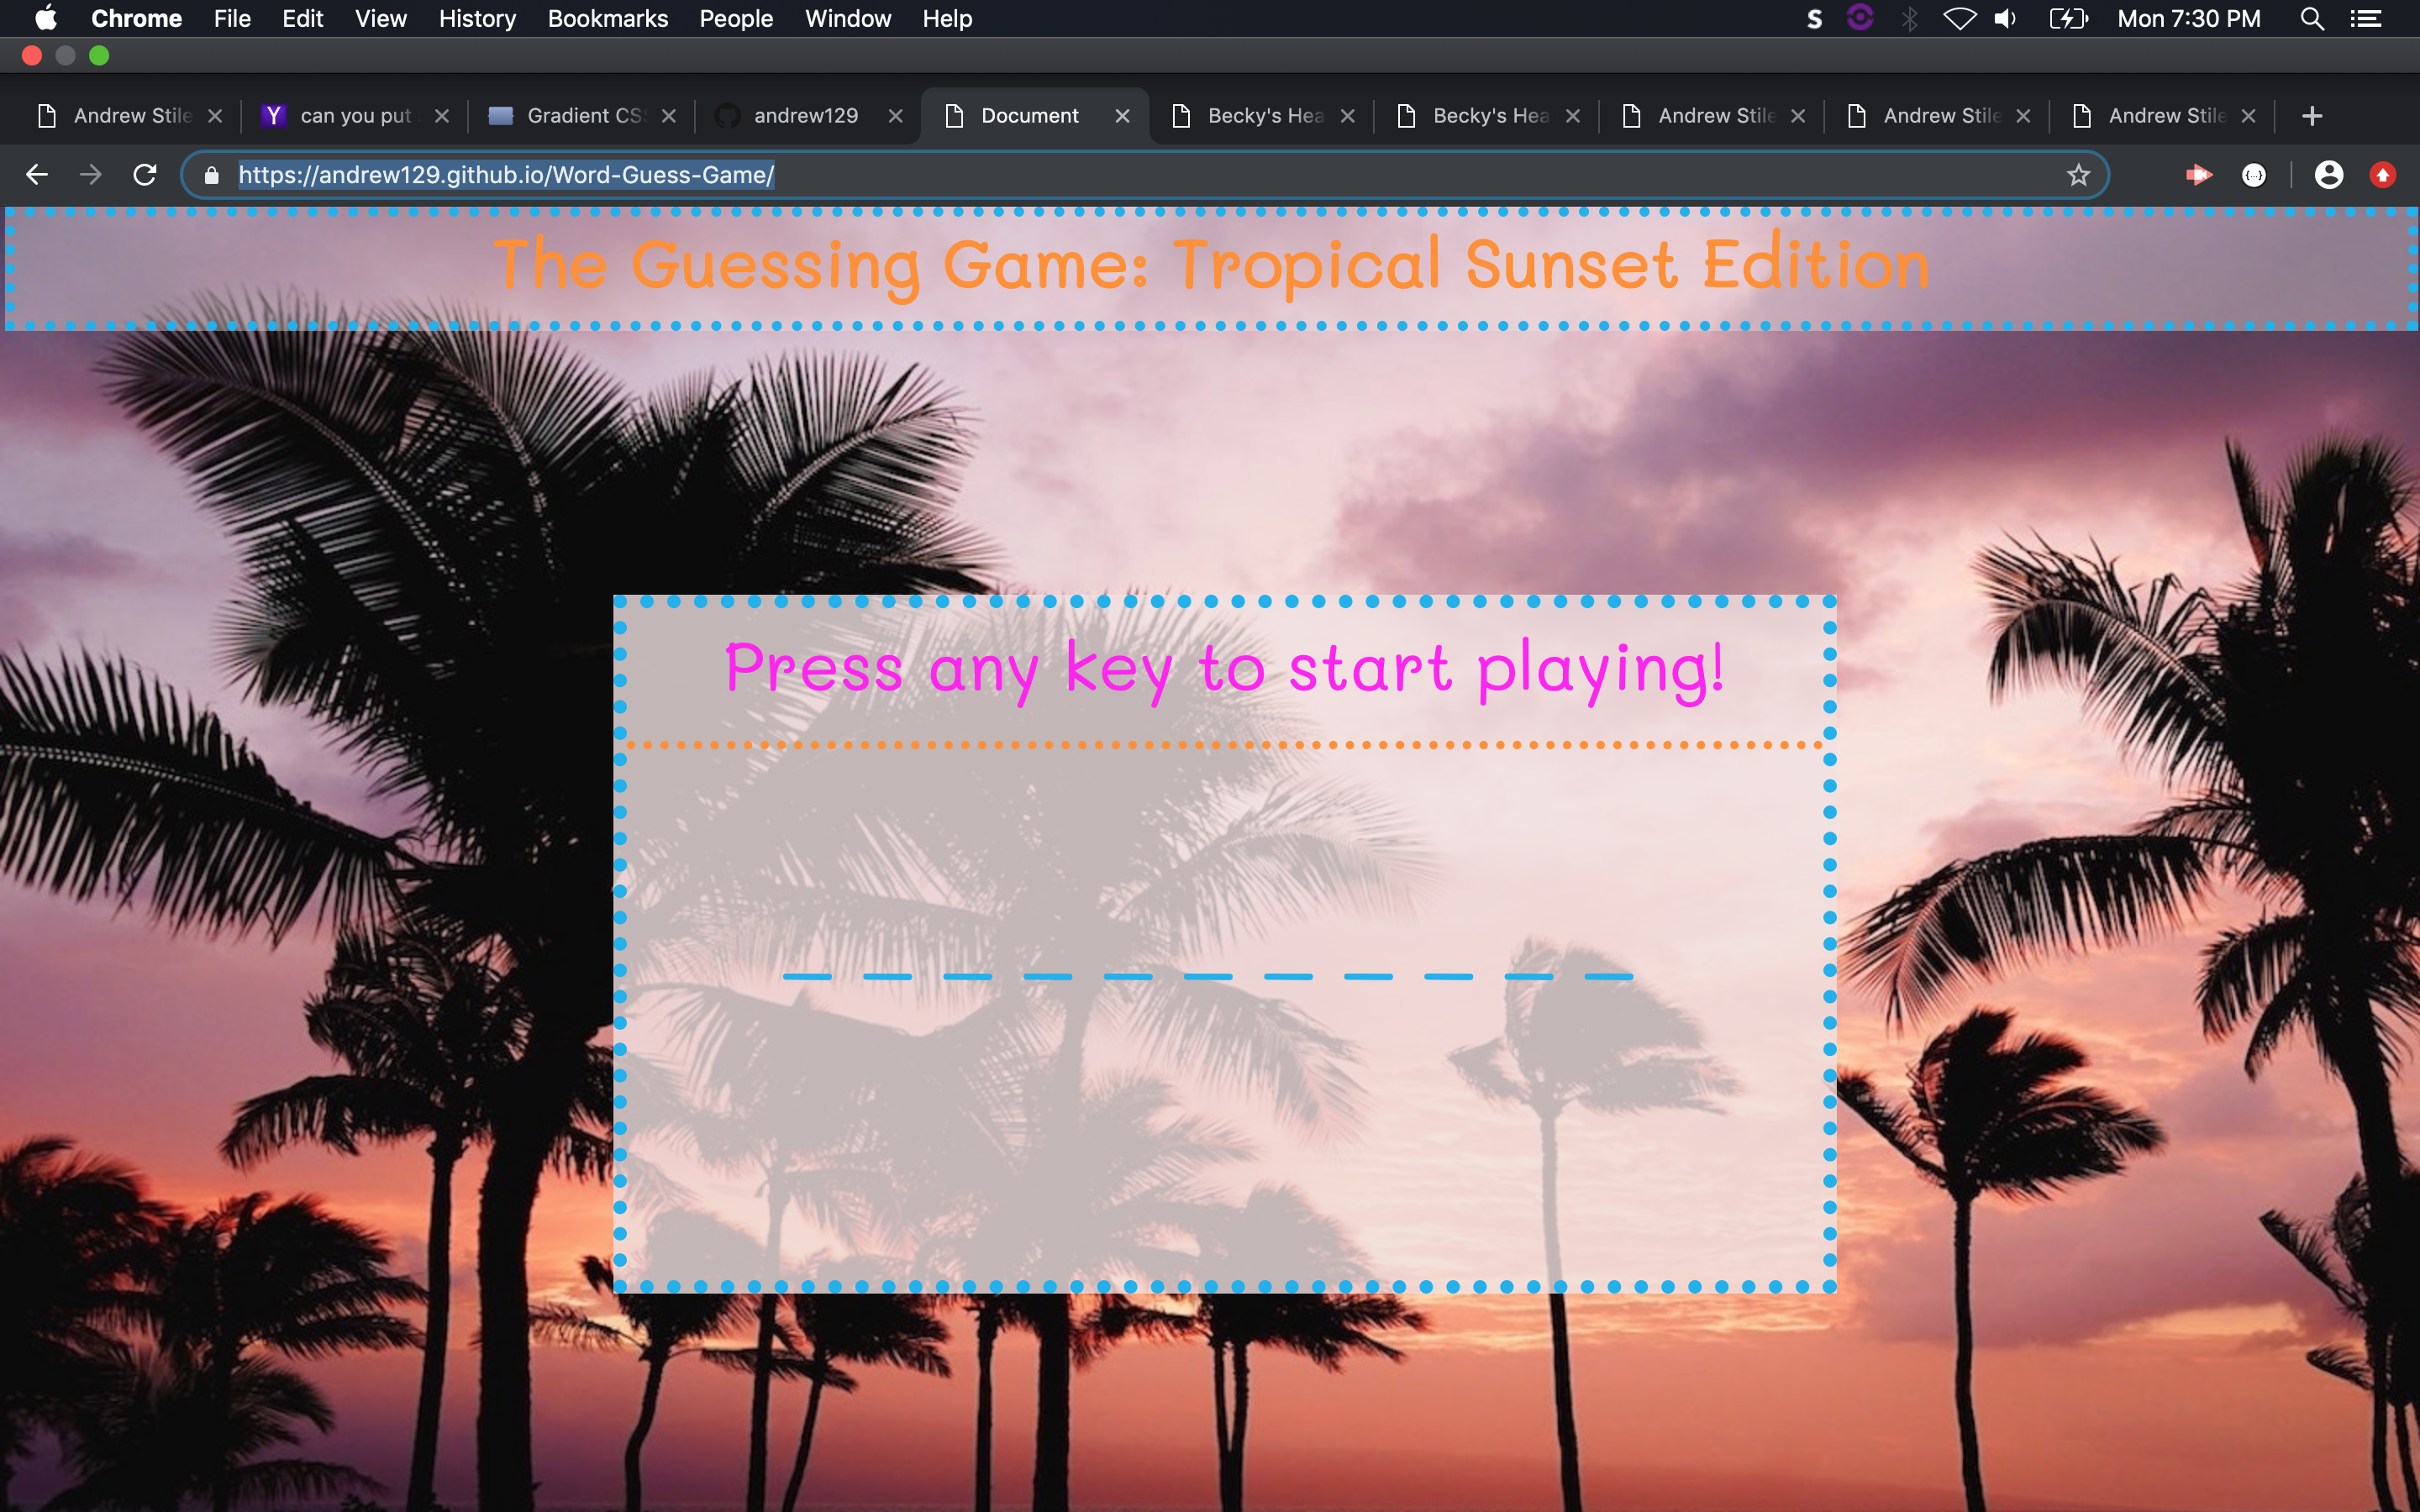Click the address bar URL field

click(x=1100, y=175)
